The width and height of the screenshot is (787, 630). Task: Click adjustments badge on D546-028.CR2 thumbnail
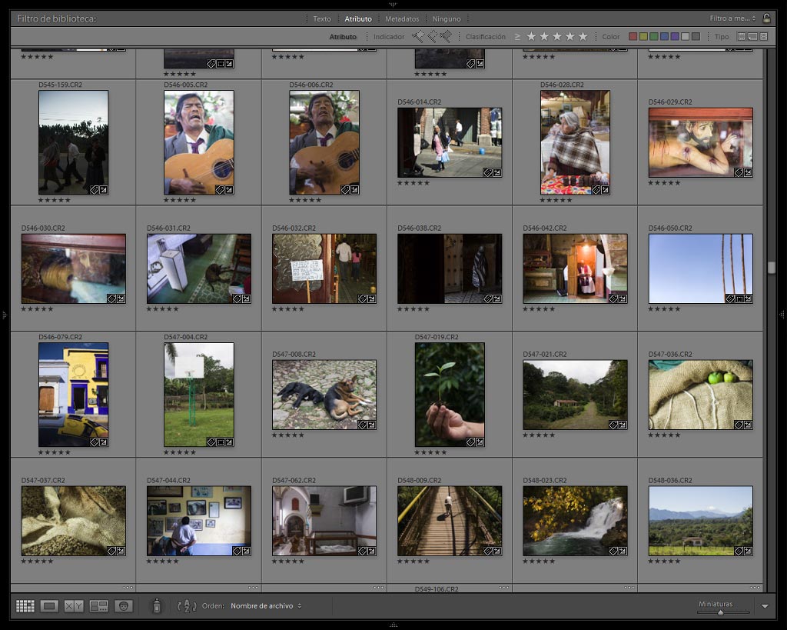pyautogui.click(x=606, y=189)
